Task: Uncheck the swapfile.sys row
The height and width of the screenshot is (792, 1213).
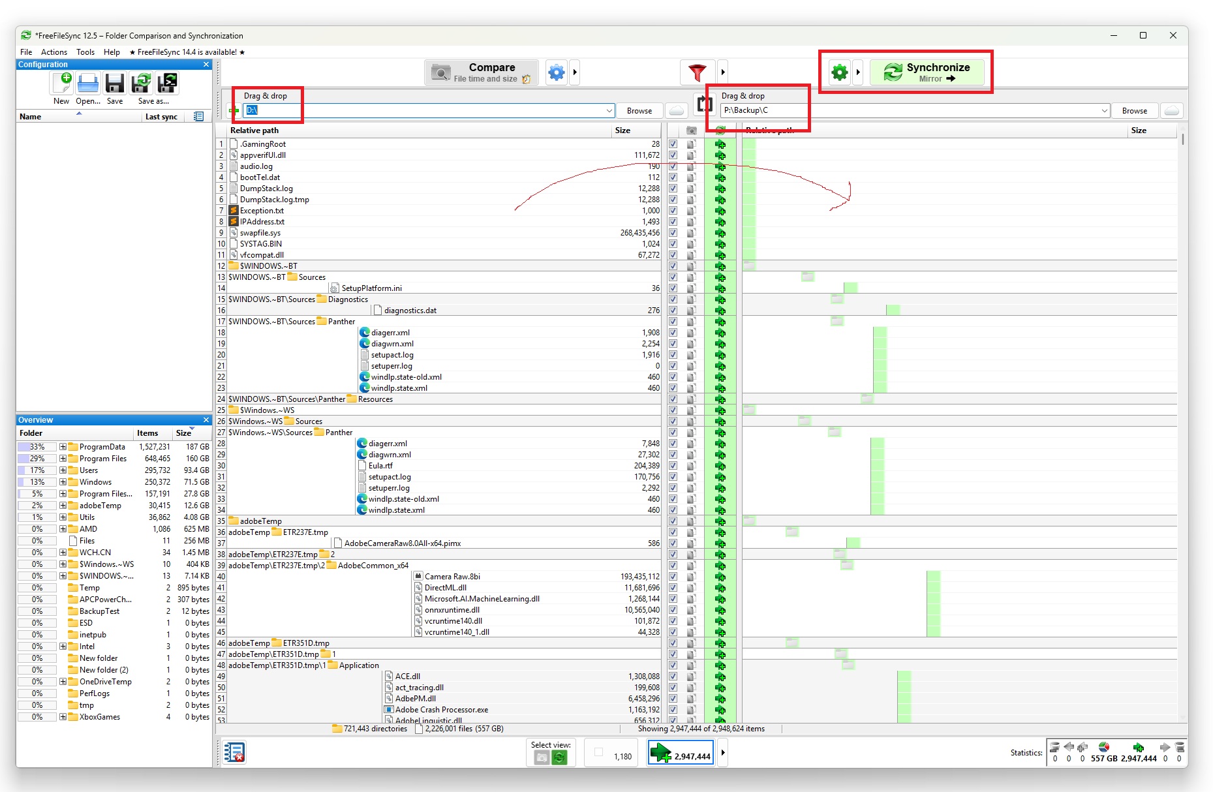Action: (672, 232)
